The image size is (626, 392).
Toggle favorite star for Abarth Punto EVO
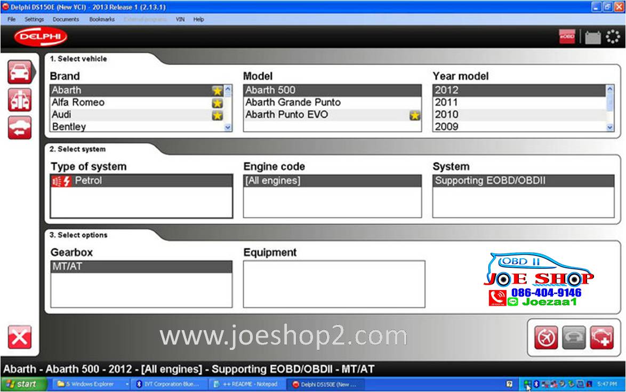414,115
